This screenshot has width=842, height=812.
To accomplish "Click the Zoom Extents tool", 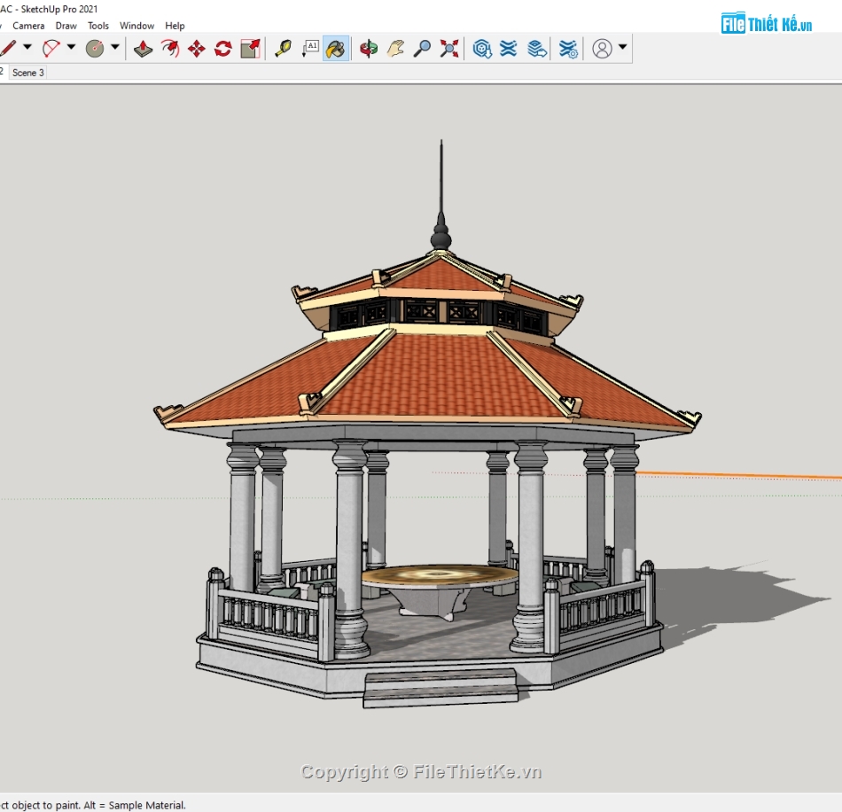I will (449, 49).
